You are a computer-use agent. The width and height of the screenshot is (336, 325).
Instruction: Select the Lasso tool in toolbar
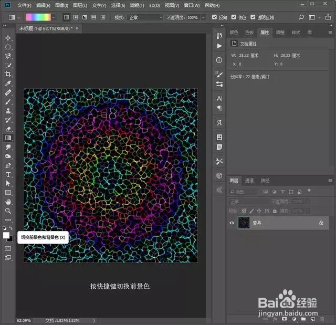coord(8,56)
